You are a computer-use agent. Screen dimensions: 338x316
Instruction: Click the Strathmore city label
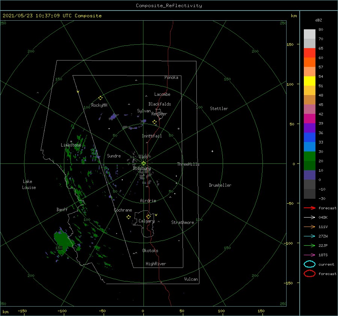[x=183, y=222]
